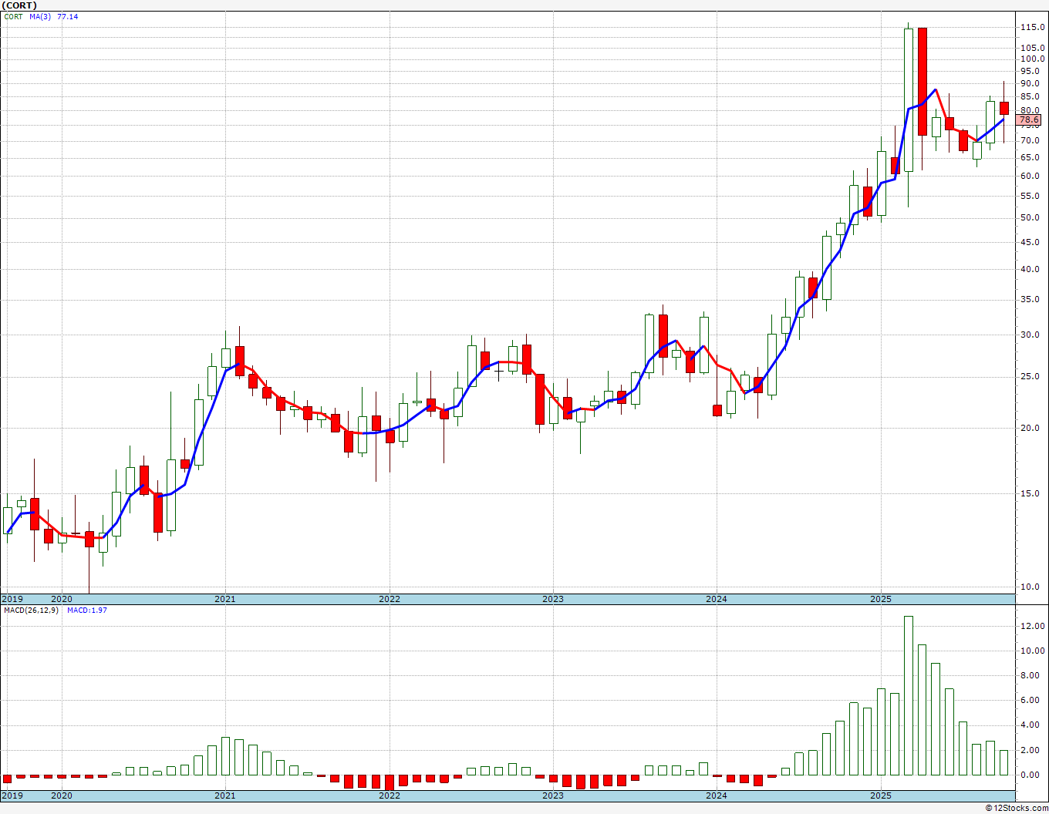Click the 78.6 current price tag
The width and height of the screenshot is (1049, 814).
[x=1030, y=120]
